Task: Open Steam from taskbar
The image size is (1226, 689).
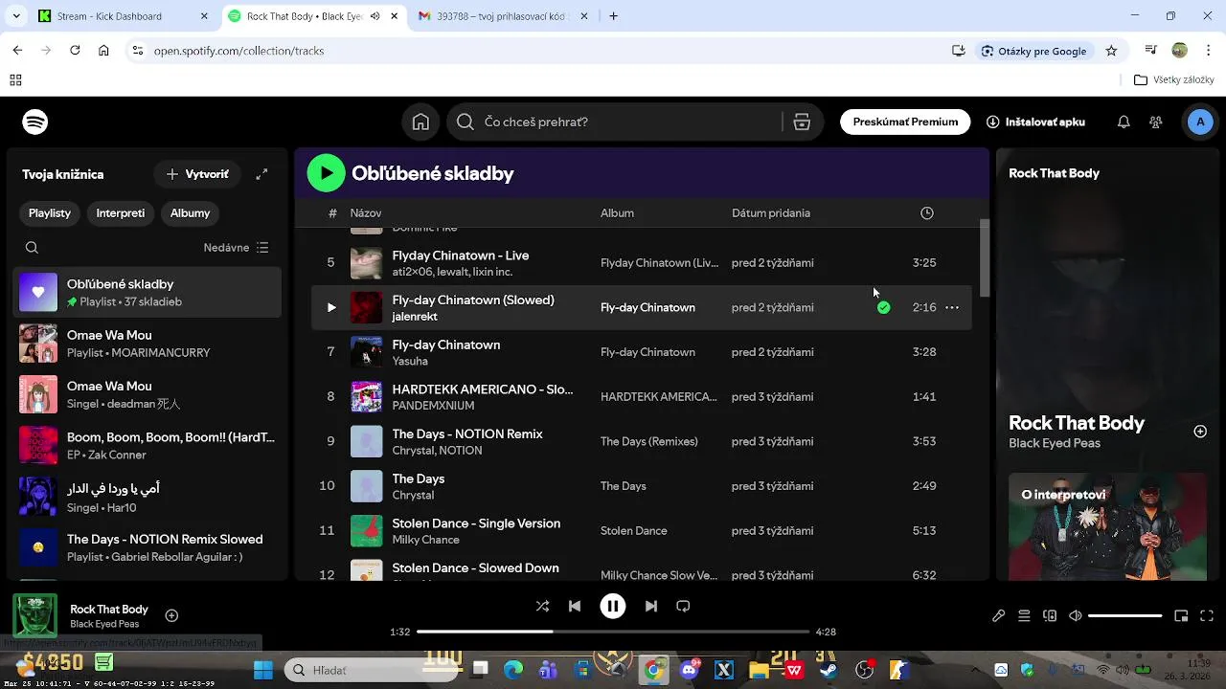Action: pyautogui.click(x=829, y=670)
